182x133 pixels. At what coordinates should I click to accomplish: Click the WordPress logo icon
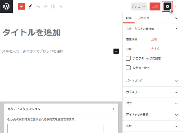point(6,6)
